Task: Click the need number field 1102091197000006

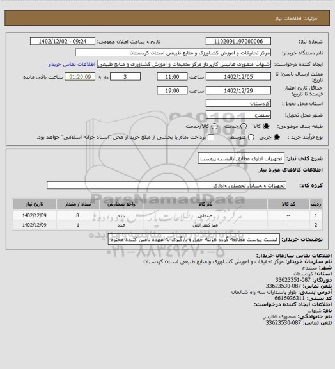Action: coord(238,42)
